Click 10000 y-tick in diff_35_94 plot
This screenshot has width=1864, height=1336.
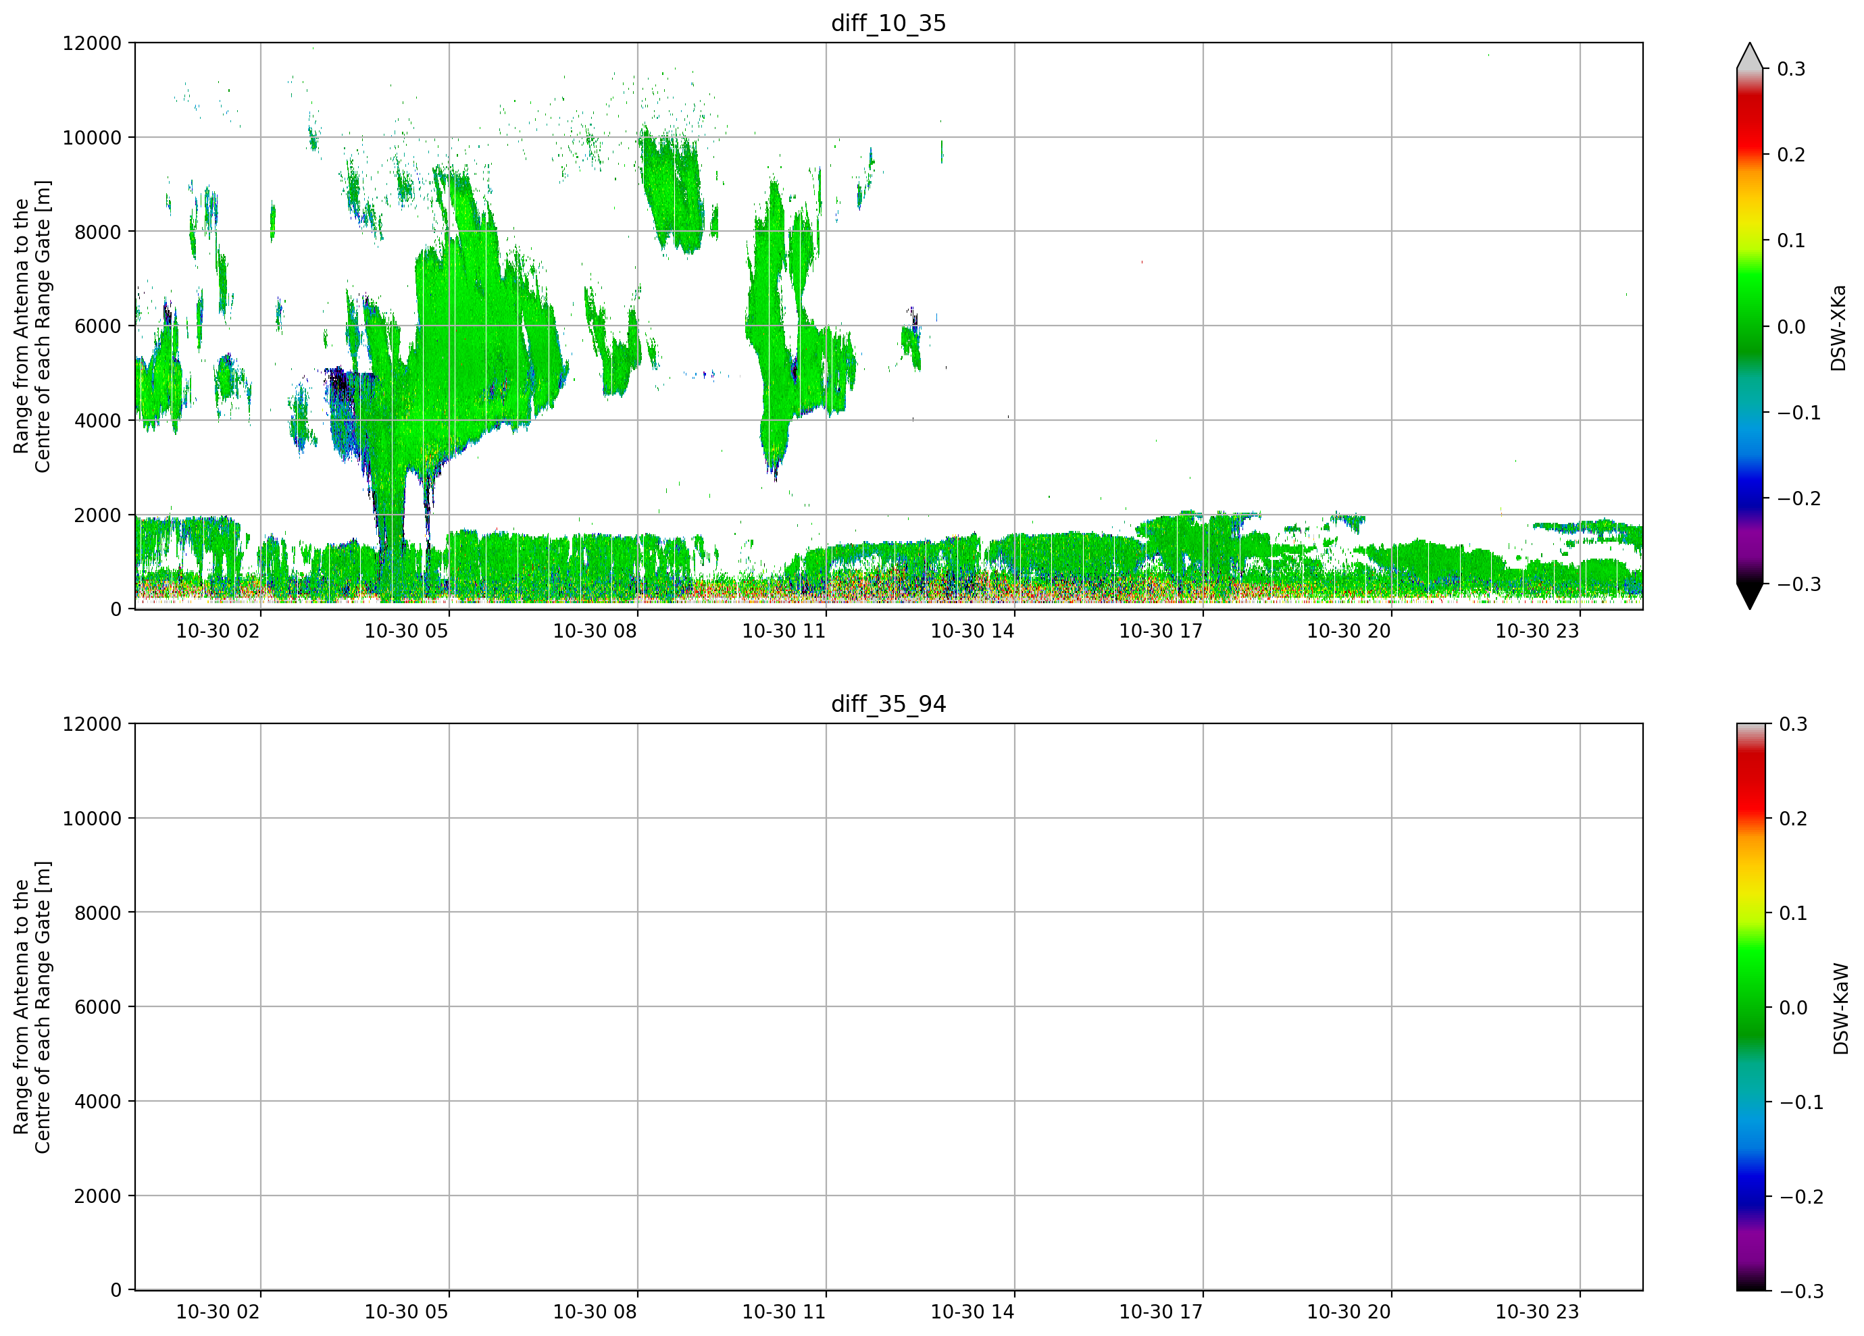coord(92,819)
